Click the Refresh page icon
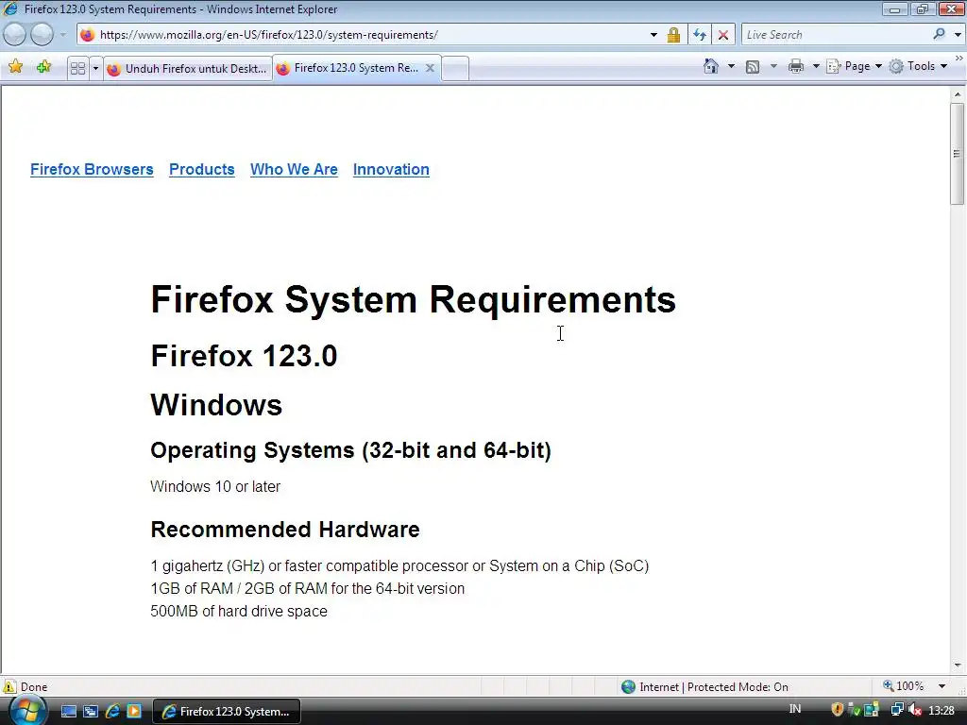This screenshot has height=725, width=967. click(x=700, y=35)
